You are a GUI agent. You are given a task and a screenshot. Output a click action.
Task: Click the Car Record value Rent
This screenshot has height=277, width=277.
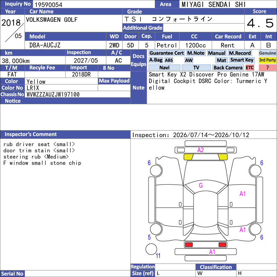227,45
